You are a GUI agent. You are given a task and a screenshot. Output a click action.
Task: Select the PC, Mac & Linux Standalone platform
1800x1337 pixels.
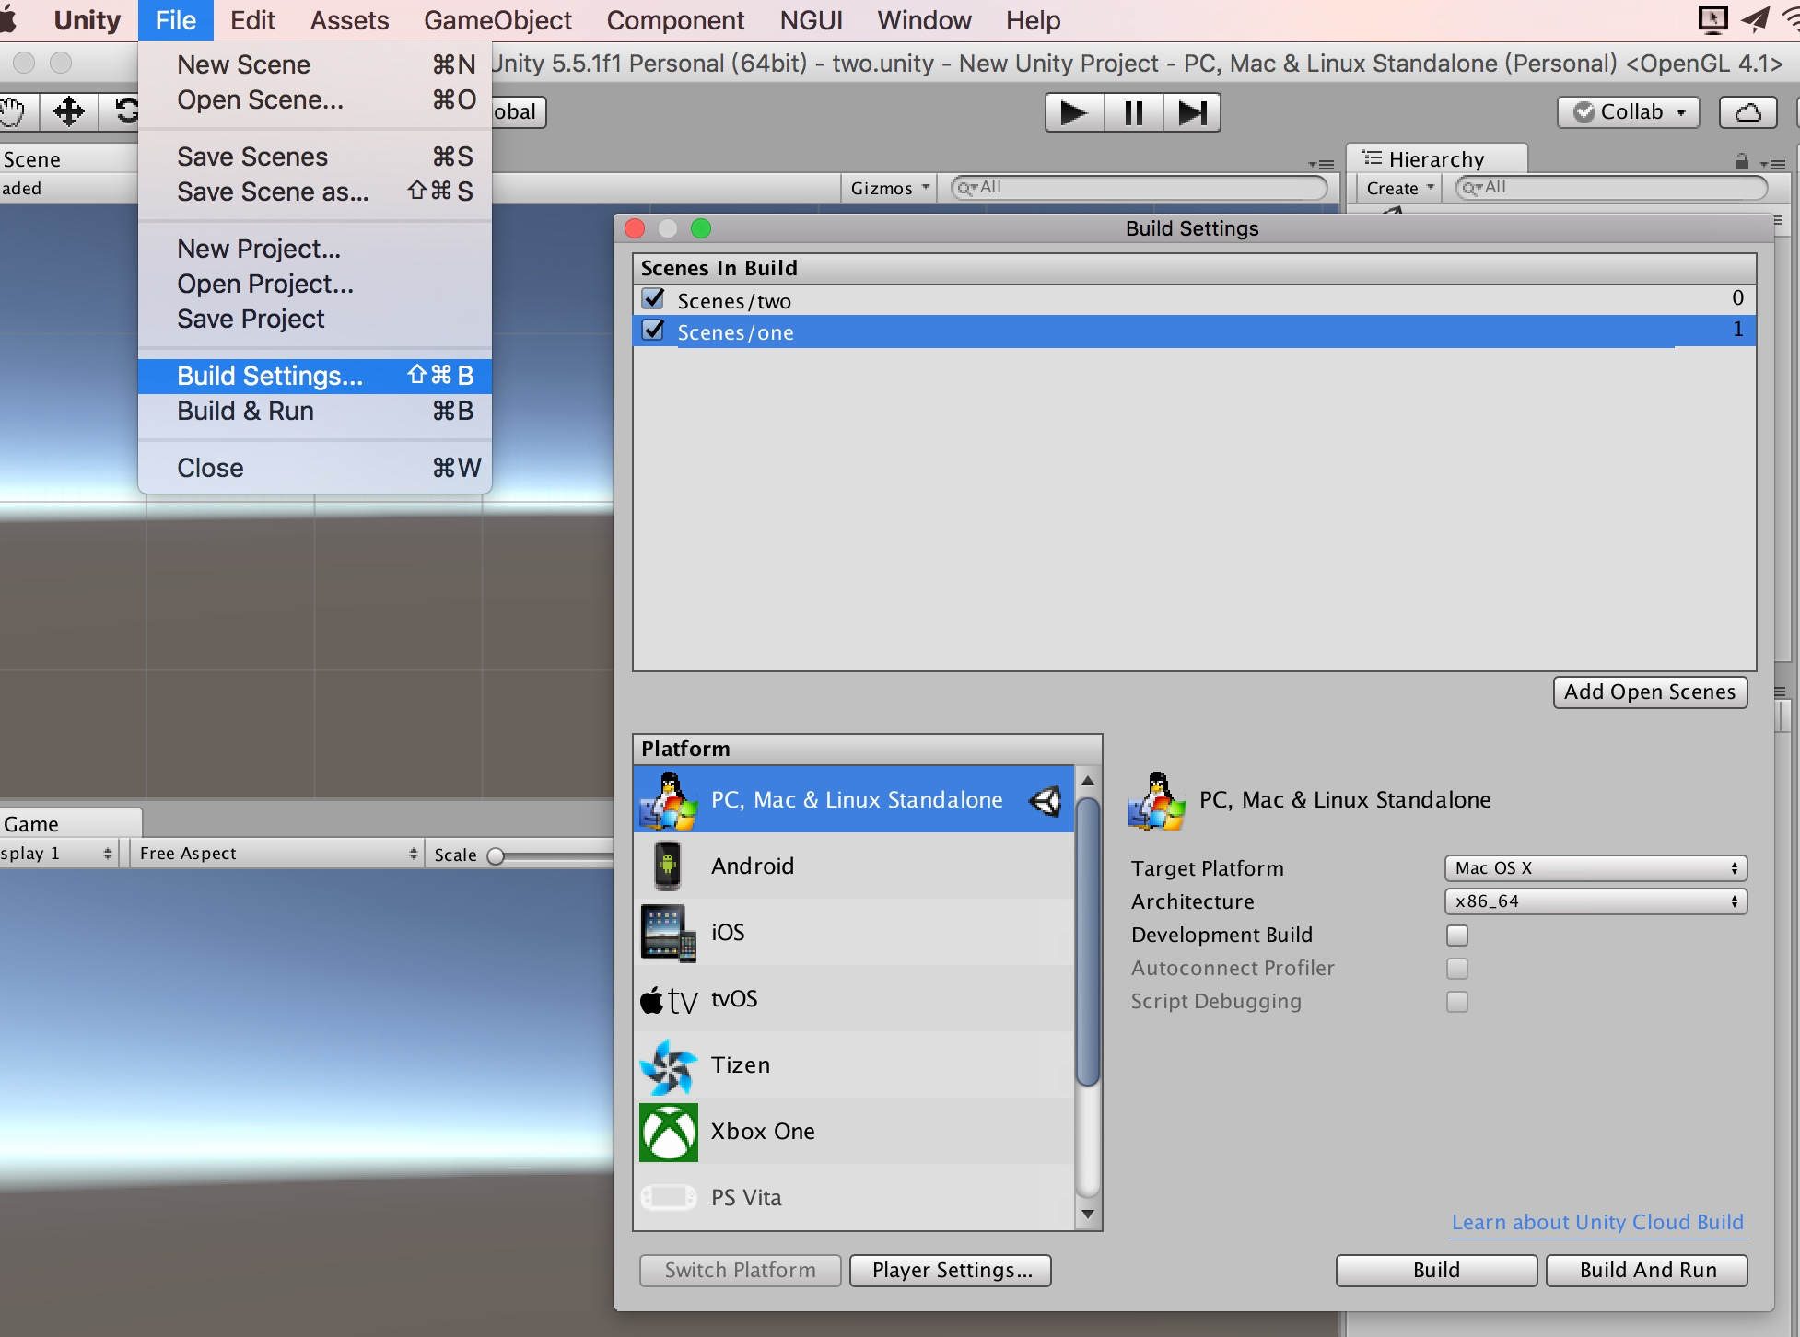(853, 799)
